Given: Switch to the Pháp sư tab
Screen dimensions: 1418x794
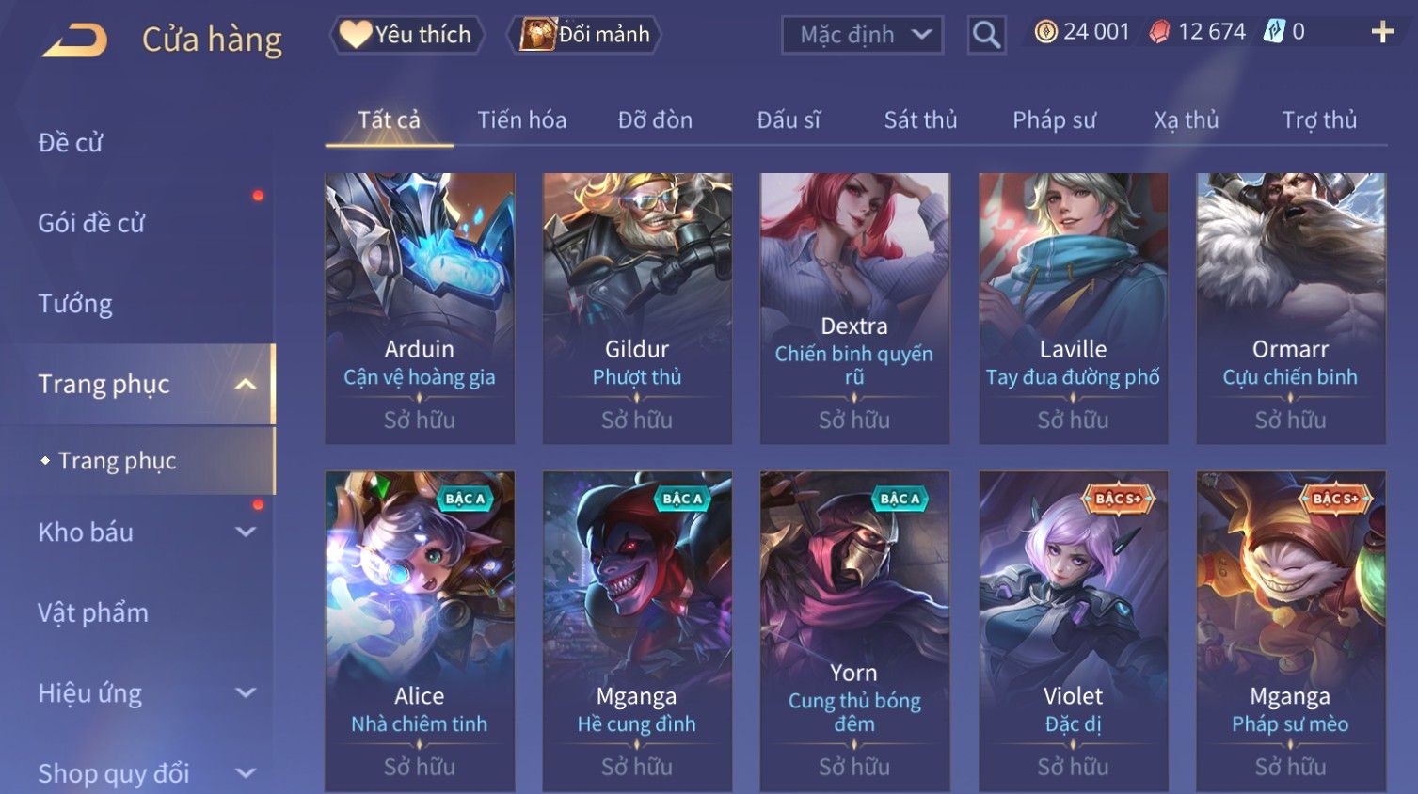Looking at the screenshot, I should (1054, 119).
